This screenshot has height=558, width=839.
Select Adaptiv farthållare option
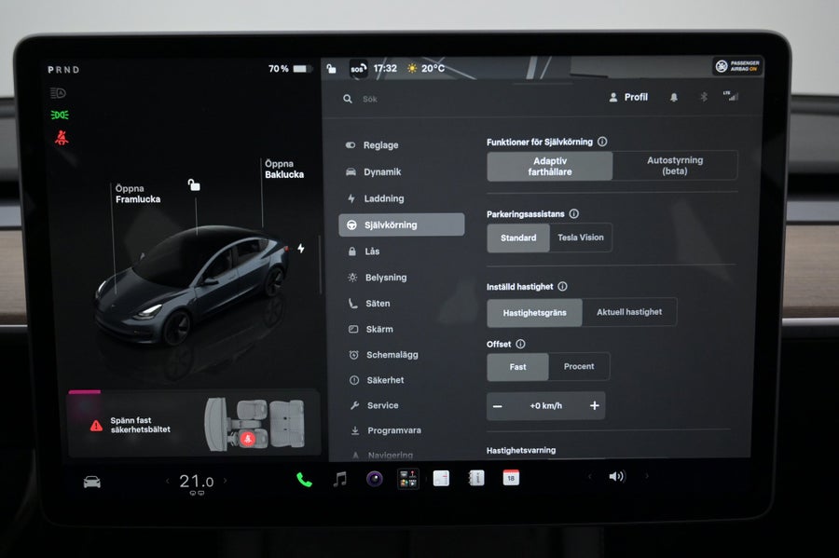click(x=549, y=166)
